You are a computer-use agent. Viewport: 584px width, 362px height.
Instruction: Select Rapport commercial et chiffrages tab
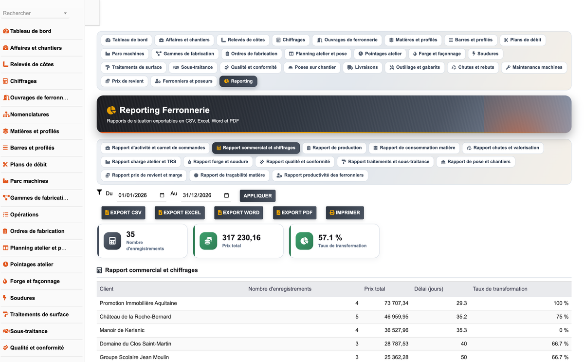coord(256,148)
